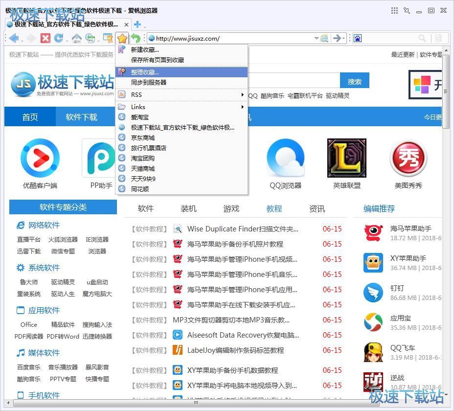Open the browsing history calendar icon
The image size is (454, 411).
(x=91, y=38)
